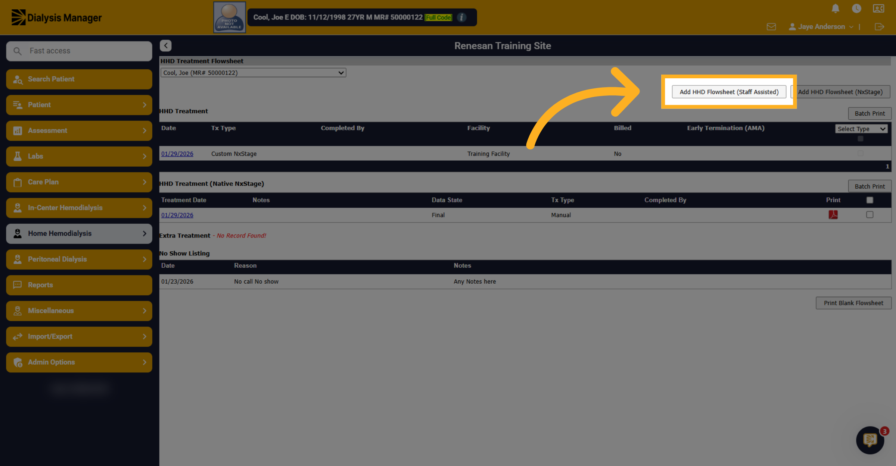
Task: Open the Select Type dropdown
Action: point(861,129)
